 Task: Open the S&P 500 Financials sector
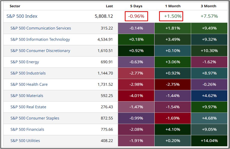tap(27, 129)
